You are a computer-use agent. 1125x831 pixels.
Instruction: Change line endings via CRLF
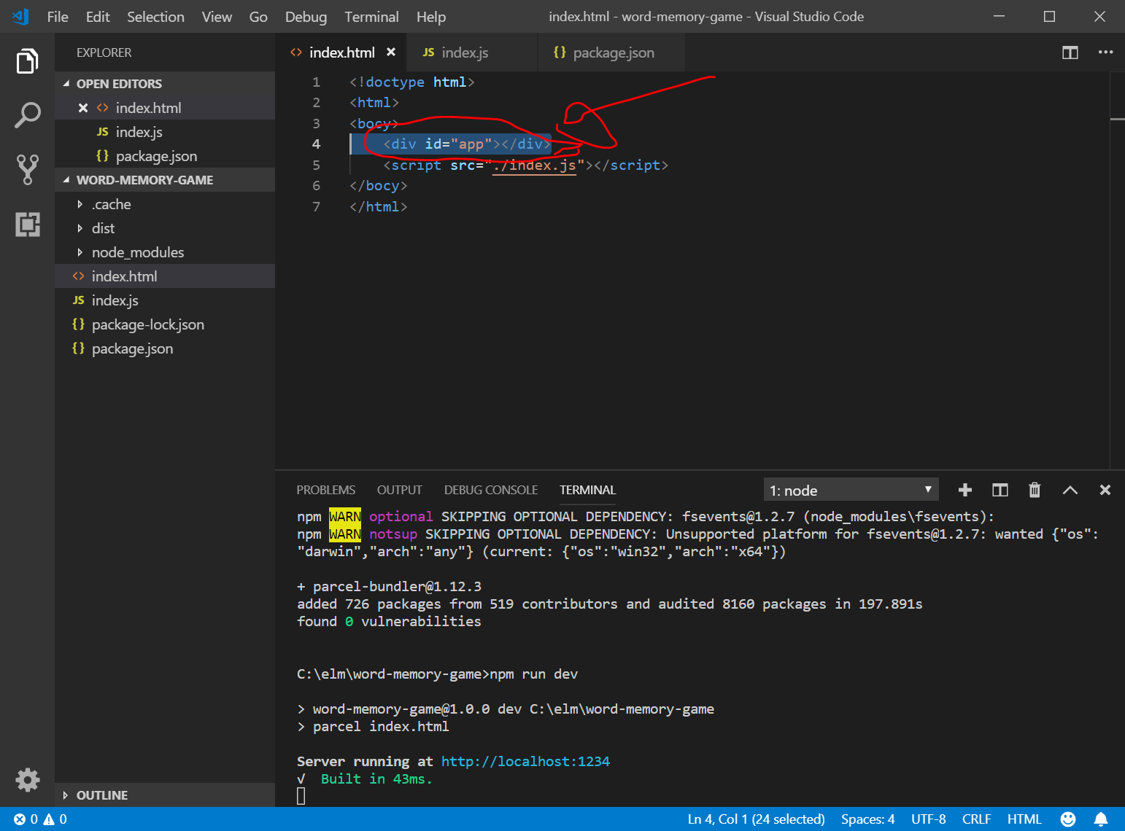tap(976, 819)
